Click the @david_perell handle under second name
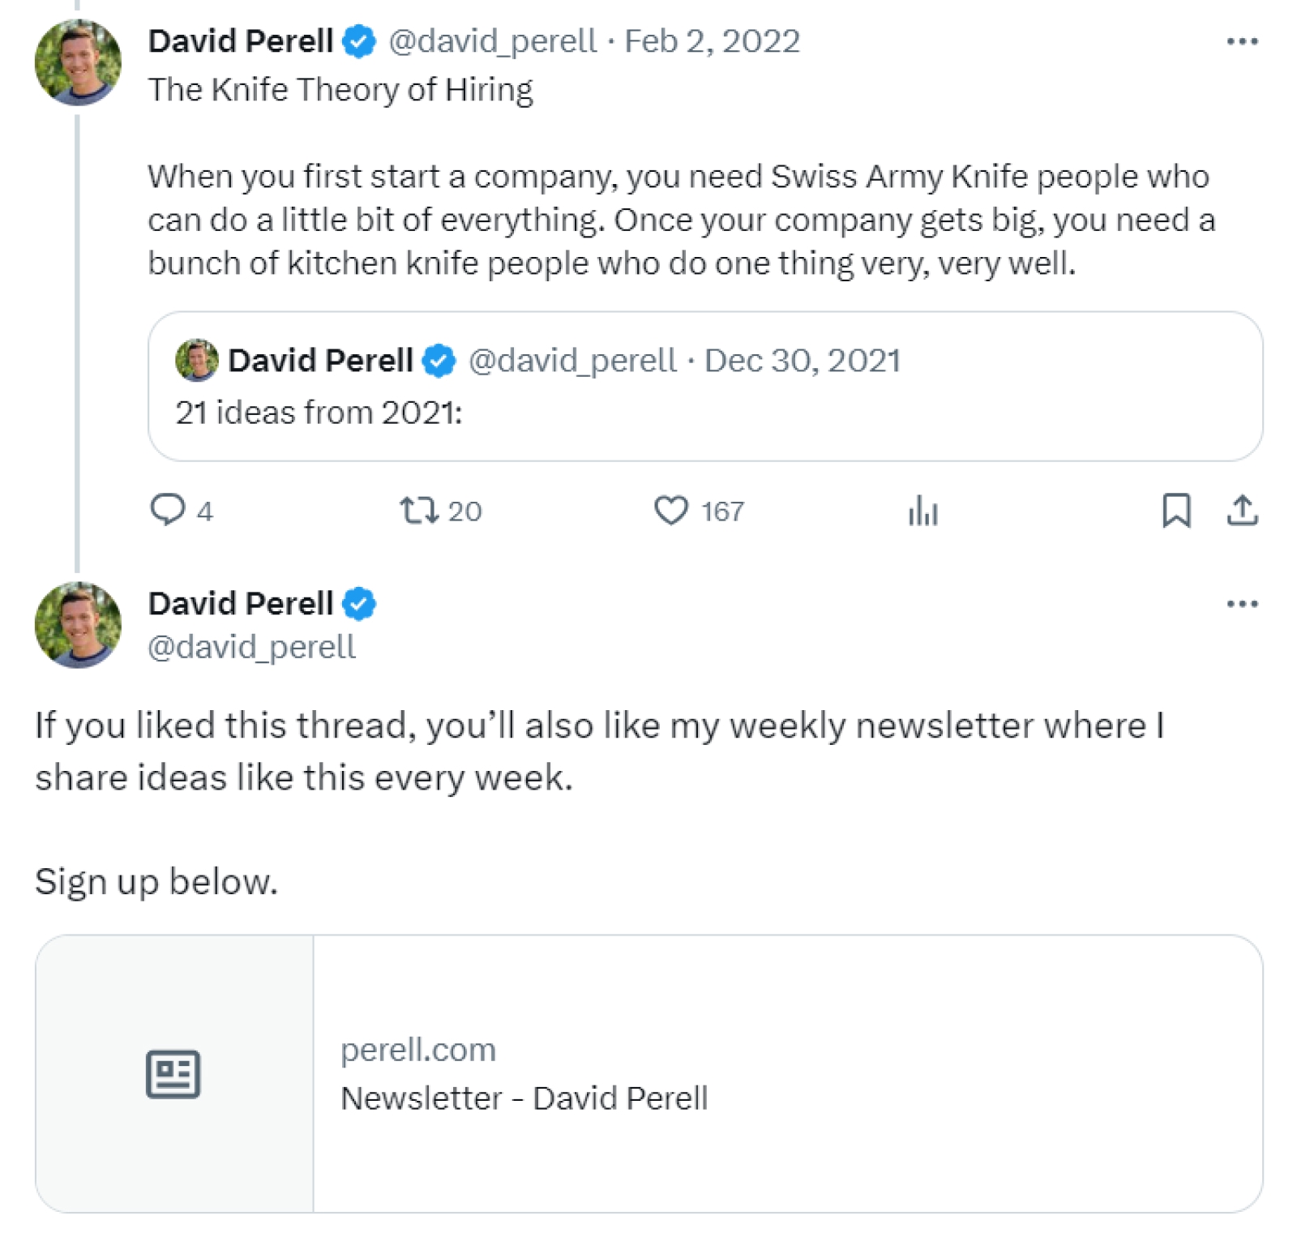Image resolution: width=1297 pixels, height=1250 pixels. coord(251,647)
